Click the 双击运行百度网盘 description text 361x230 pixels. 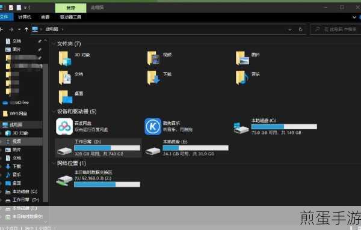[91, 130]
